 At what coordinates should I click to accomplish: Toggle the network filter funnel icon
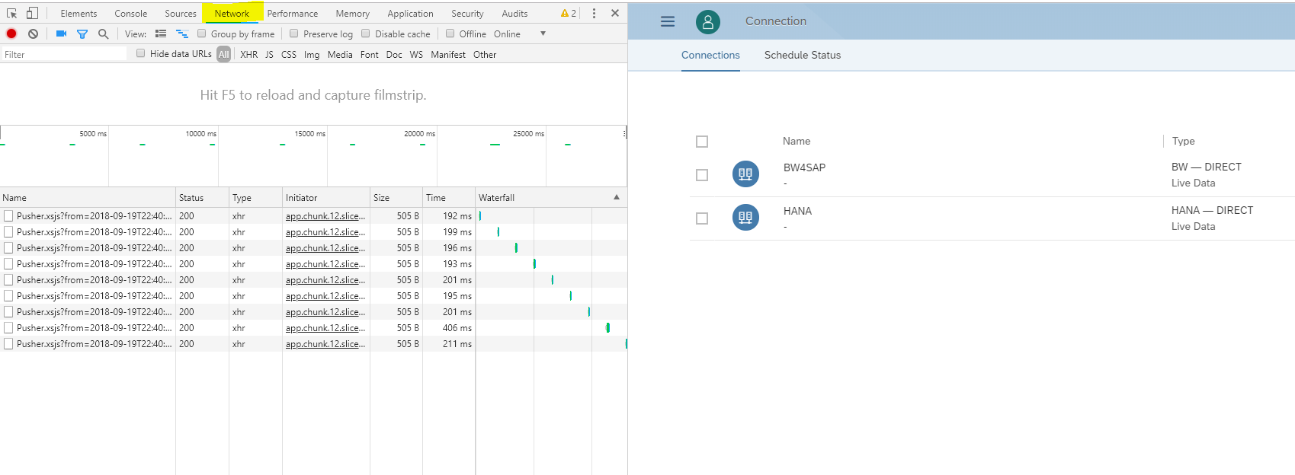click(x=82, y=33)
